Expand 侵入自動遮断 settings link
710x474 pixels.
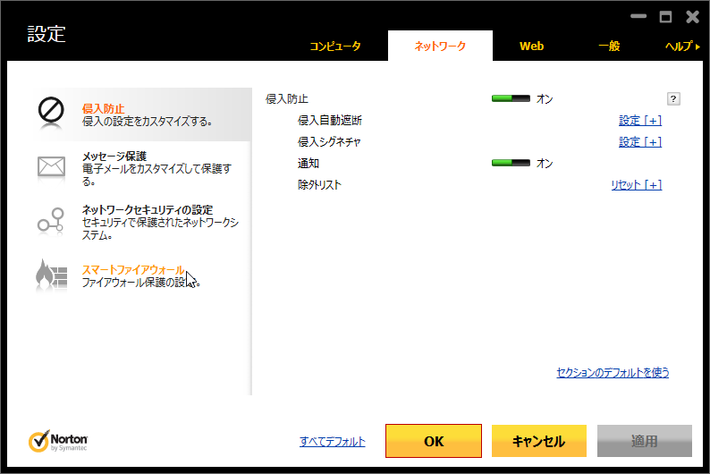(x=639, y=121)
